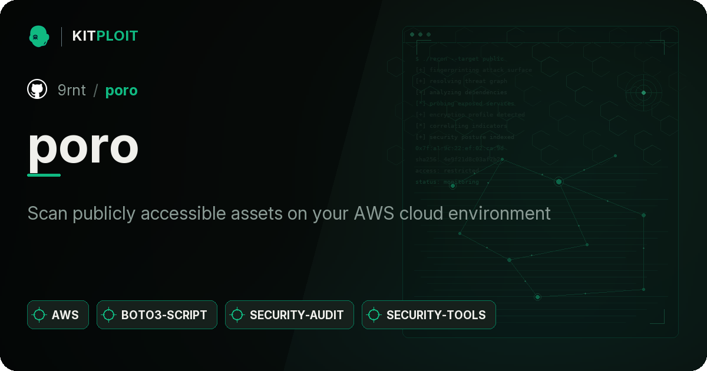Click the green underline beneath poro title
Screen dimensions: 707x371
tap(44, 175)
